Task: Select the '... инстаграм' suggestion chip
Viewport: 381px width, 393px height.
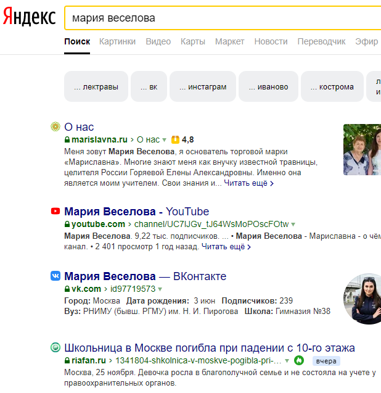Action: click(203, 87)
